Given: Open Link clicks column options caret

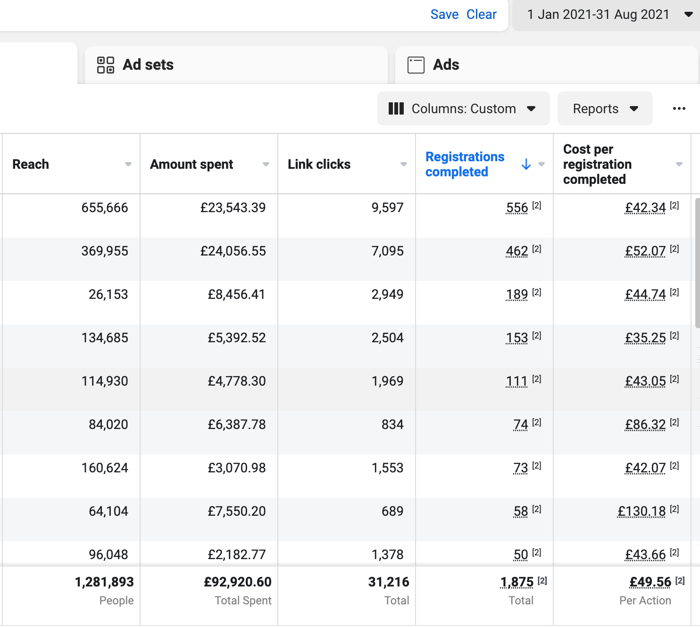Looking at the screenshot, I should pyautogui.click(x=403, y=165).
